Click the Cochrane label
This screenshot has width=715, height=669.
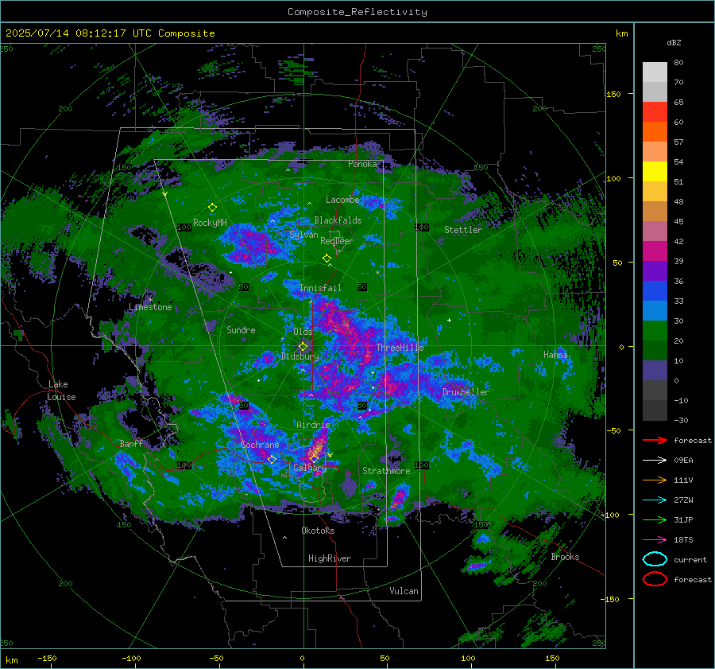[x=260, y=445]
